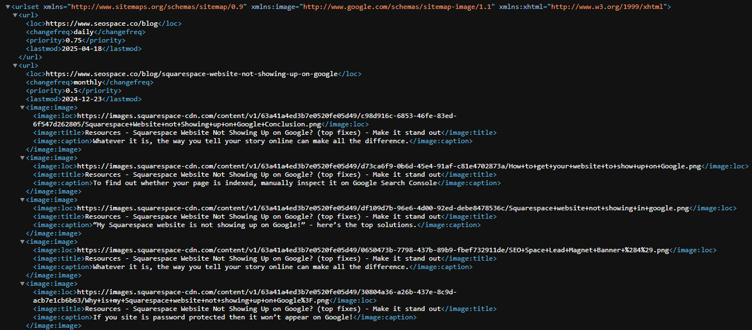This screenshot has height=330, width=752.
Task: Click the opening urlset tag name
Action: pos(28,7)
